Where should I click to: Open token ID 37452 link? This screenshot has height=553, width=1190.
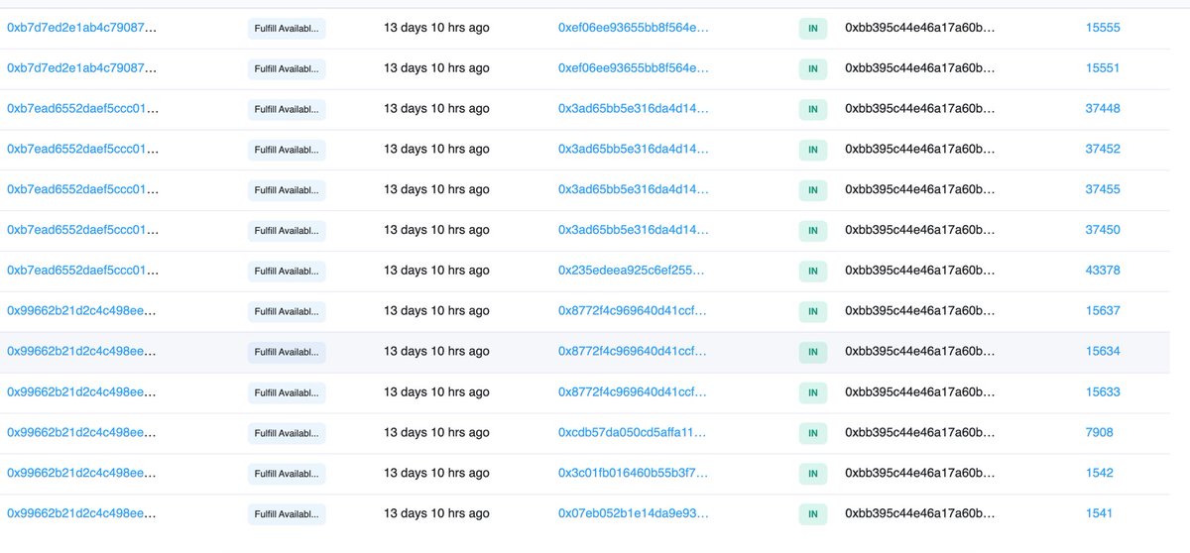click(1103, 149)
